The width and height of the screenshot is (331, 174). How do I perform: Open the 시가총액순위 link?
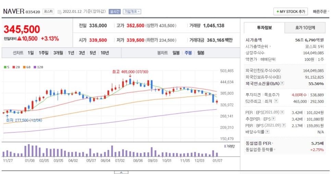[x=258, y=46]
